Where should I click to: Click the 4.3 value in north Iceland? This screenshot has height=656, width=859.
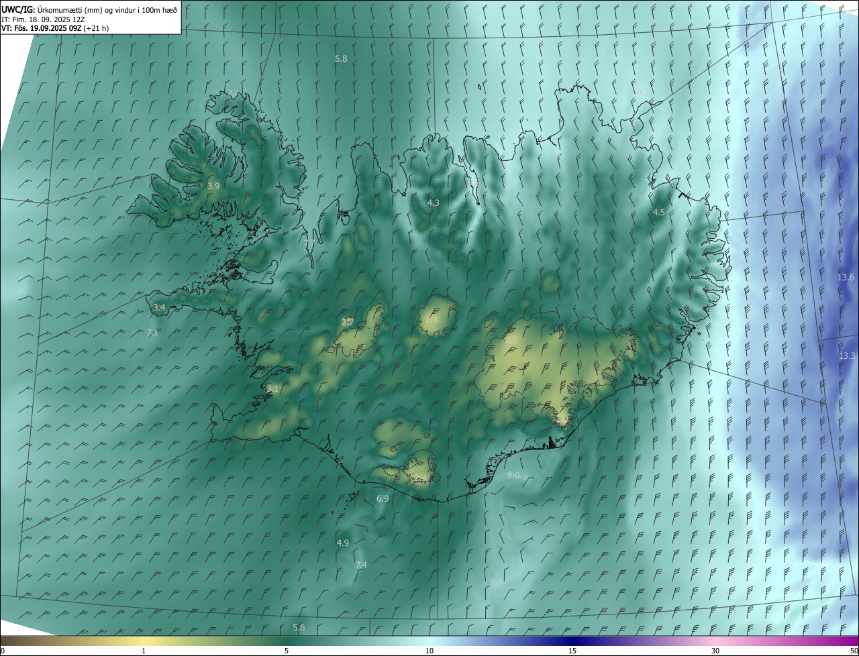point(434,203)
